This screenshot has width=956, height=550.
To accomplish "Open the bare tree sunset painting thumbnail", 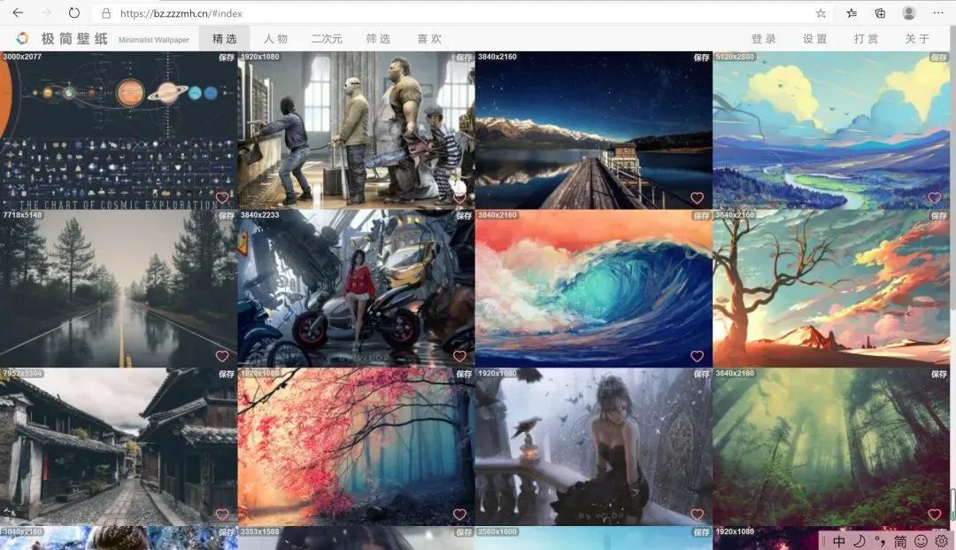I will pos(831,289).
